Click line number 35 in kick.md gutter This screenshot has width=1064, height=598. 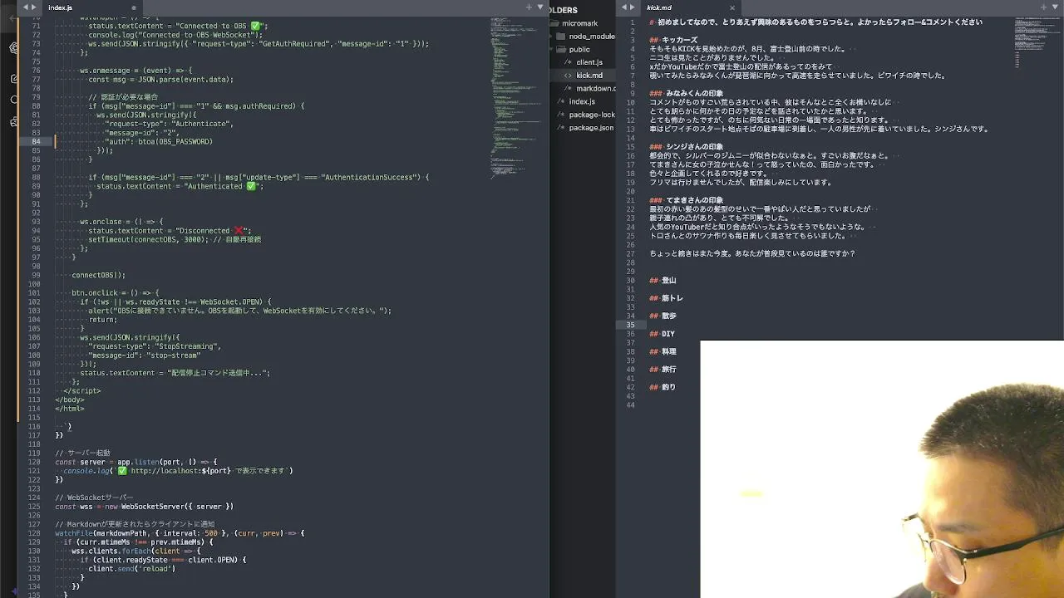(630, 325)
